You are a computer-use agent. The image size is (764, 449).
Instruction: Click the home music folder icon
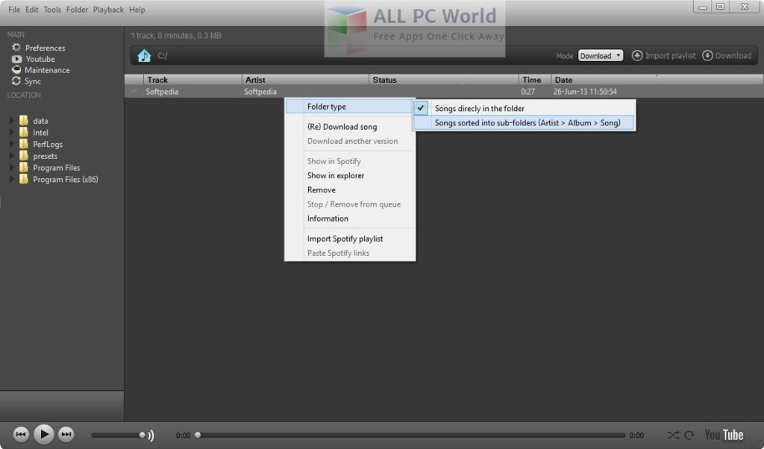144,56
